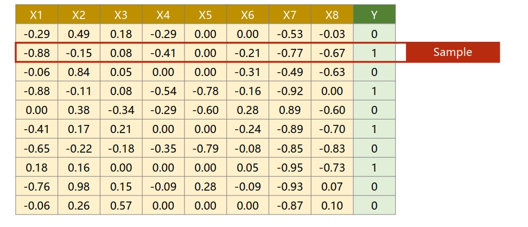Select the cell showing 0.98

(x=79, y=187)
